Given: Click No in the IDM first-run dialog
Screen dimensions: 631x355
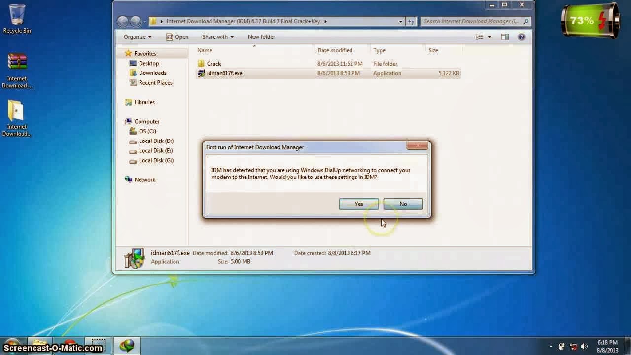Looking at the screenshot, I should pyautogui.click(x=403, y=204).
